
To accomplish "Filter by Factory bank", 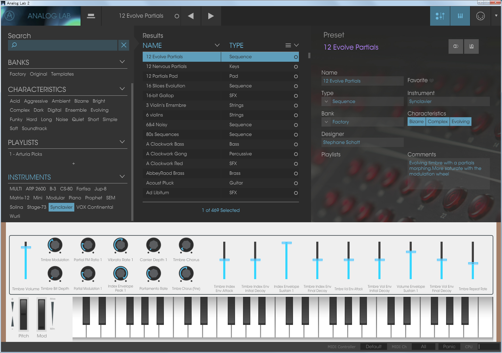I will (18, 74).
